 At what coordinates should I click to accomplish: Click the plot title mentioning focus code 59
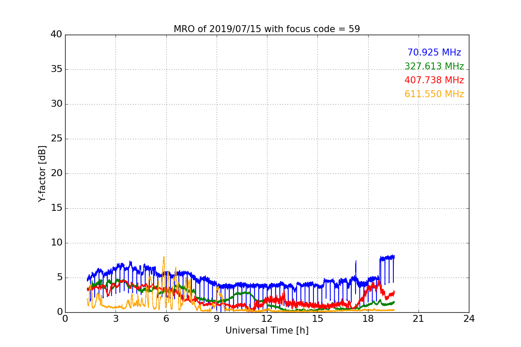tap(267, 29)
